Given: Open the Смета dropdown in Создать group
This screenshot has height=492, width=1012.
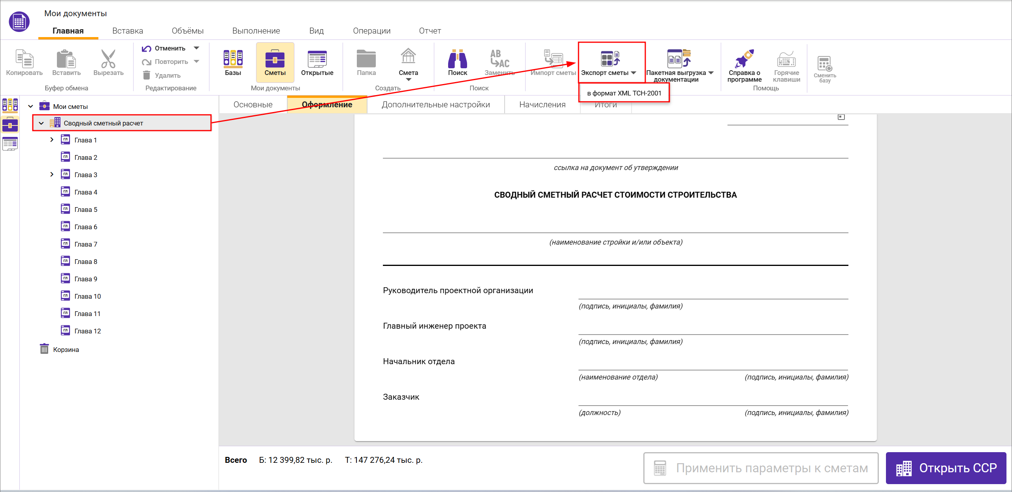Looking at the screenshot, I should (x=408, y=79).
